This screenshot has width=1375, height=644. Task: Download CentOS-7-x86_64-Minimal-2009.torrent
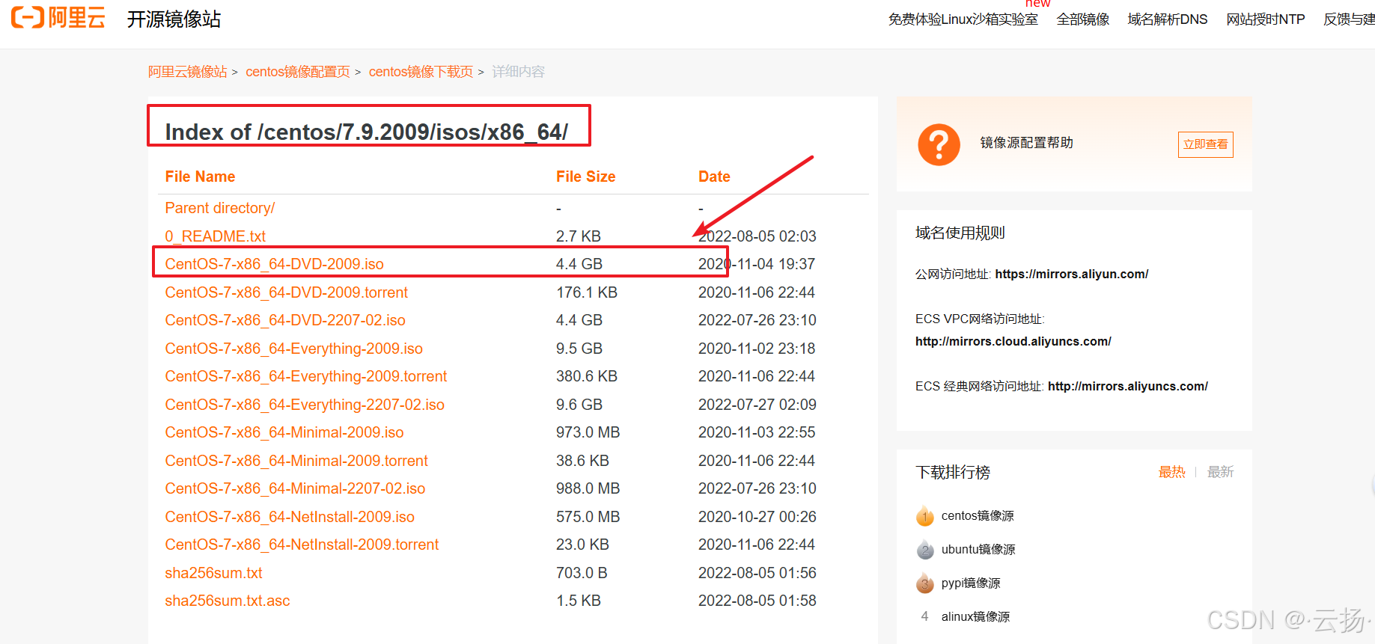click(296, 461)
